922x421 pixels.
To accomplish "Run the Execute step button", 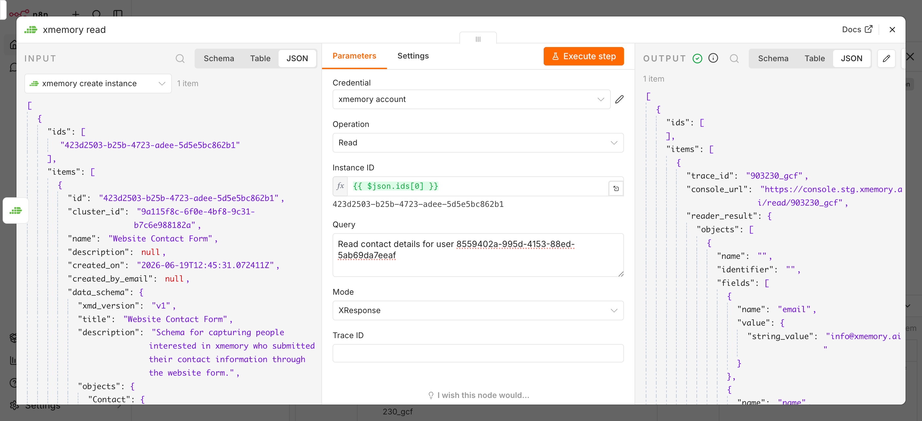I will (x=583, y=57).
